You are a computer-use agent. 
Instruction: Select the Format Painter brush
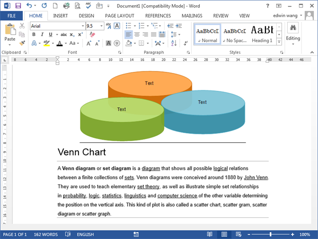[x=22, y=43]
